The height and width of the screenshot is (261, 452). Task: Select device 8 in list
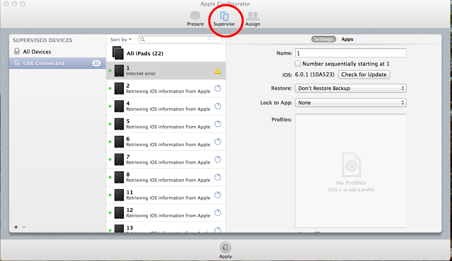point(166,177)
